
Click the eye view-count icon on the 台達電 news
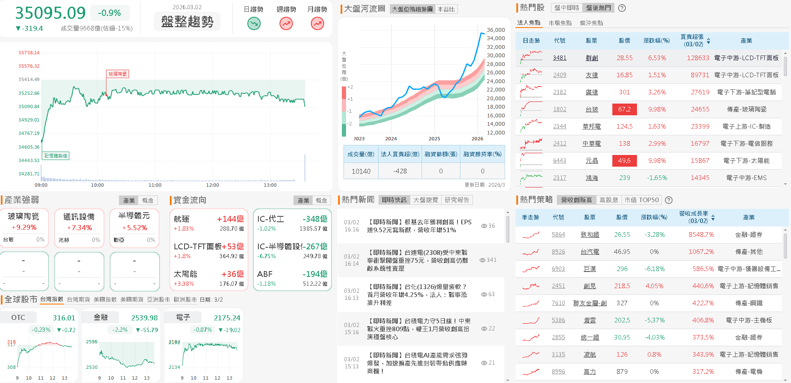[484, 260]
